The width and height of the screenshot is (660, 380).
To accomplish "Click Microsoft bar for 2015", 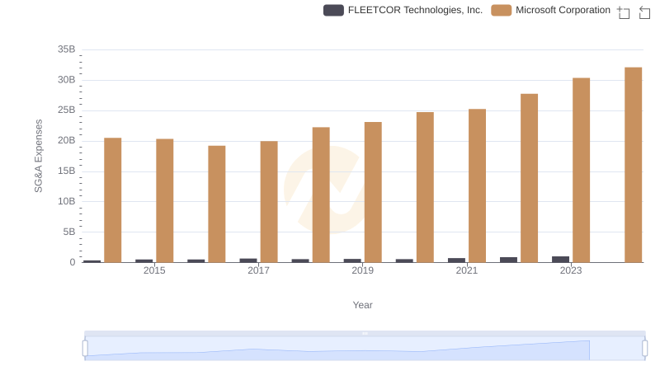I will [164, 200].
